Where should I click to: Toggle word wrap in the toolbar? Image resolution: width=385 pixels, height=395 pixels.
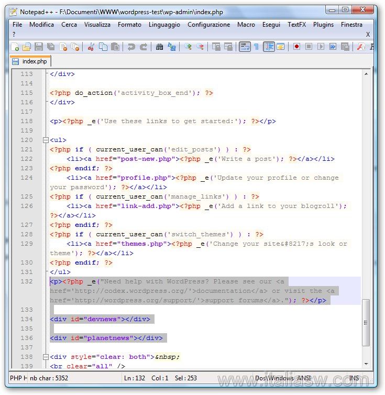(x=245, y=47)
